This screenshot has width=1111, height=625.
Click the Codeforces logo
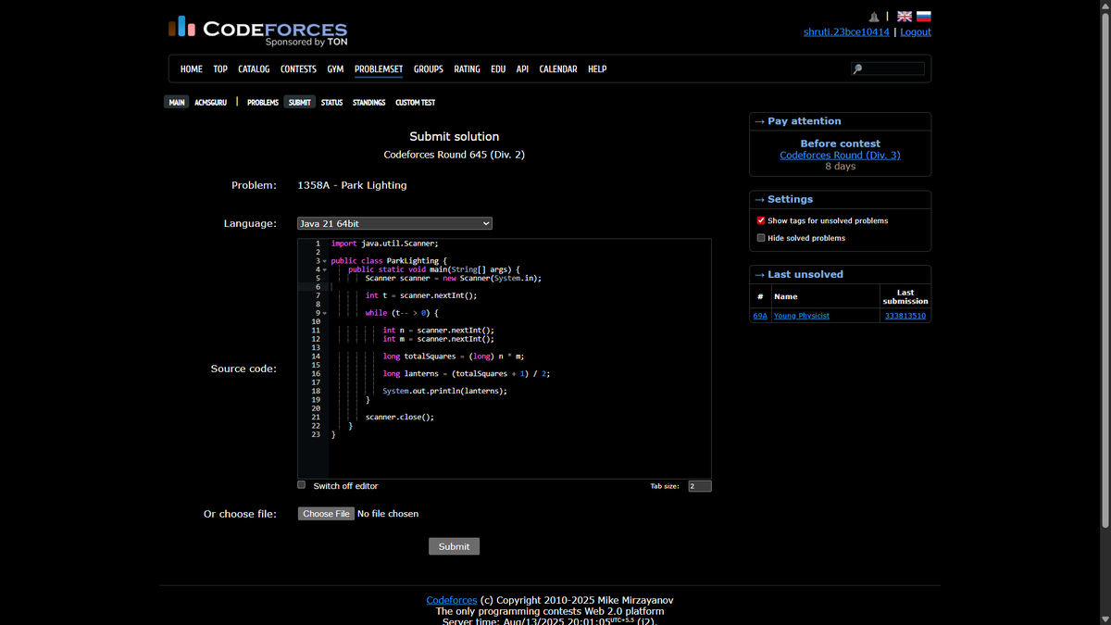257,31
